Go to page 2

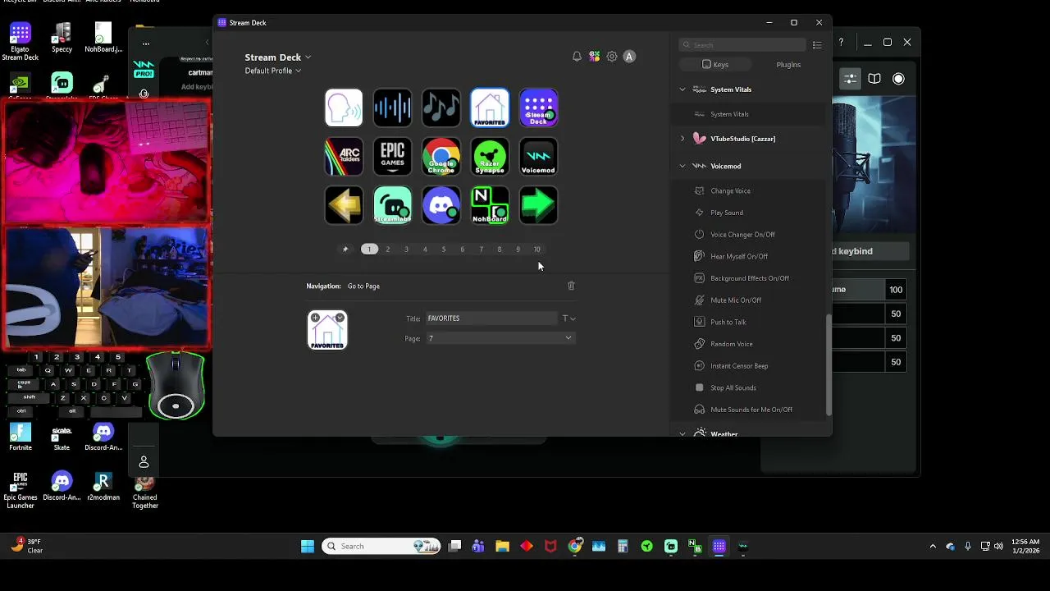(388, 250)
